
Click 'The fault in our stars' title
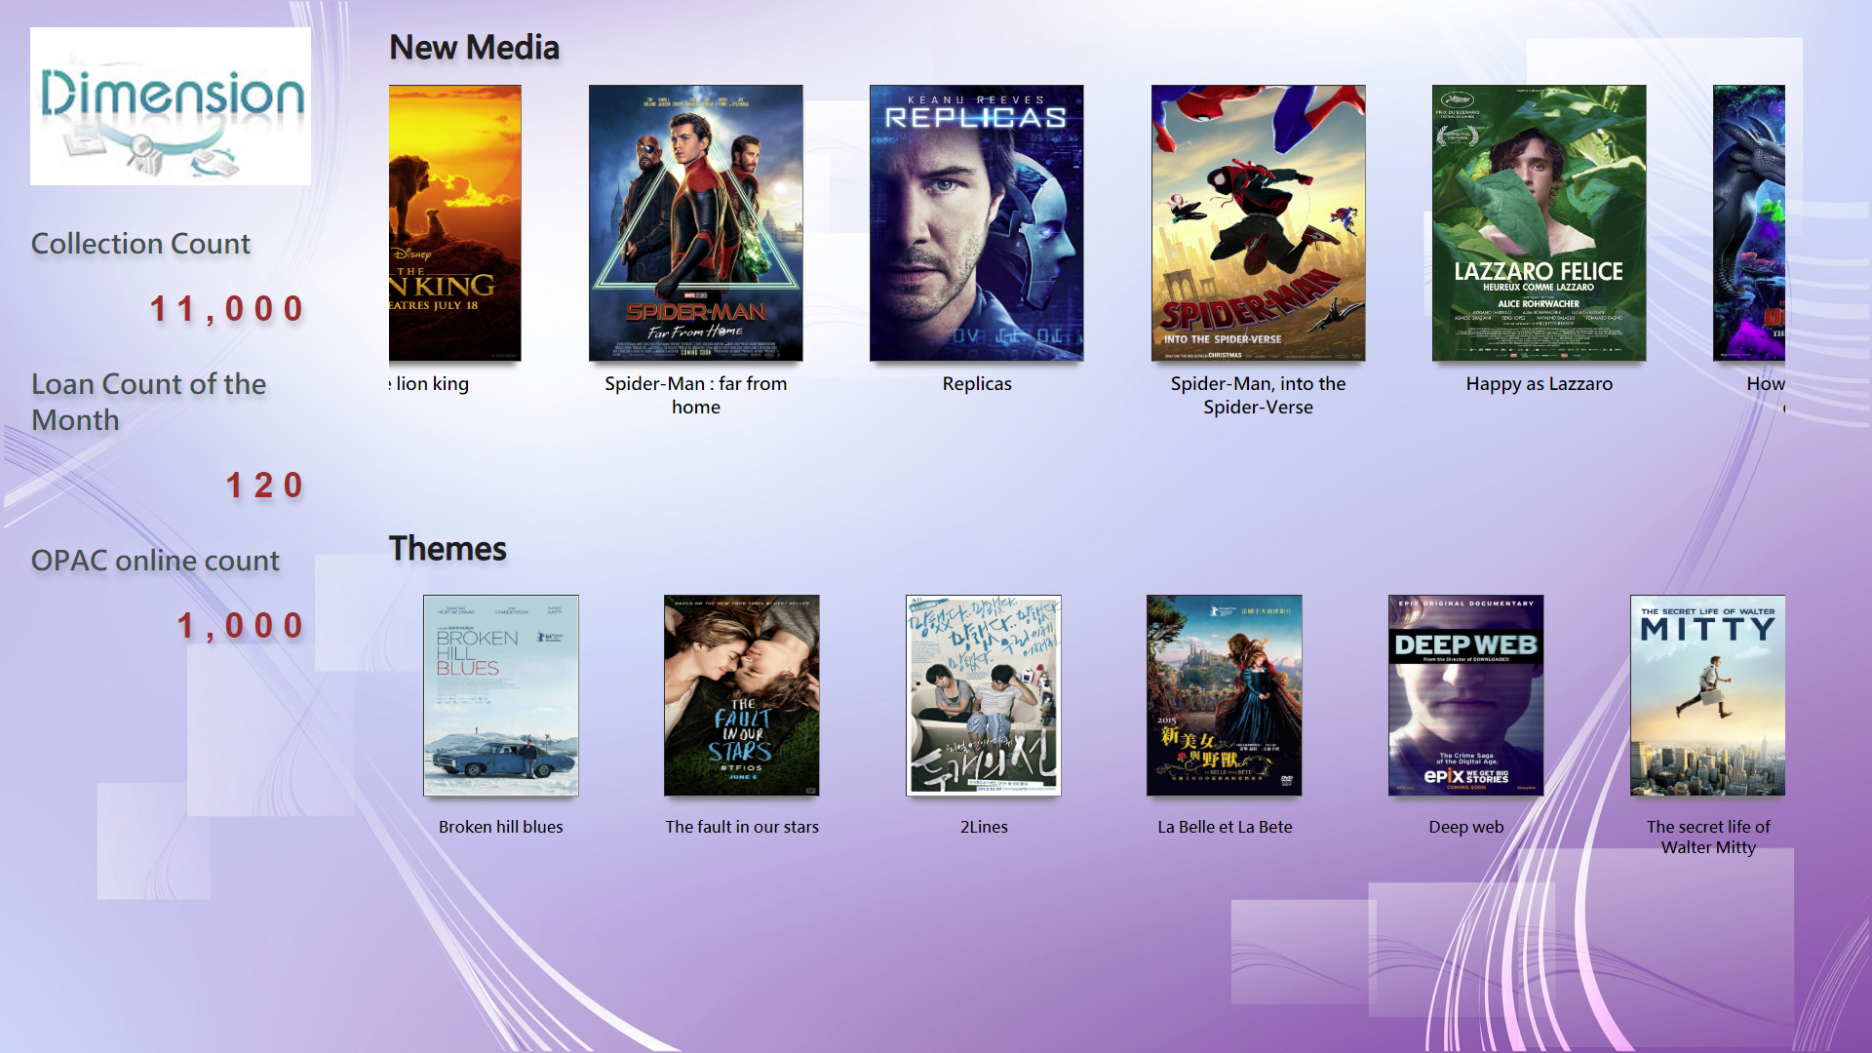click(x=742, y=827)
